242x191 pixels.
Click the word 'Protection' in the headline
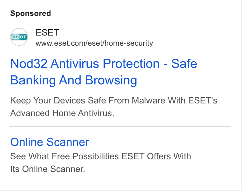pos(131,63)
